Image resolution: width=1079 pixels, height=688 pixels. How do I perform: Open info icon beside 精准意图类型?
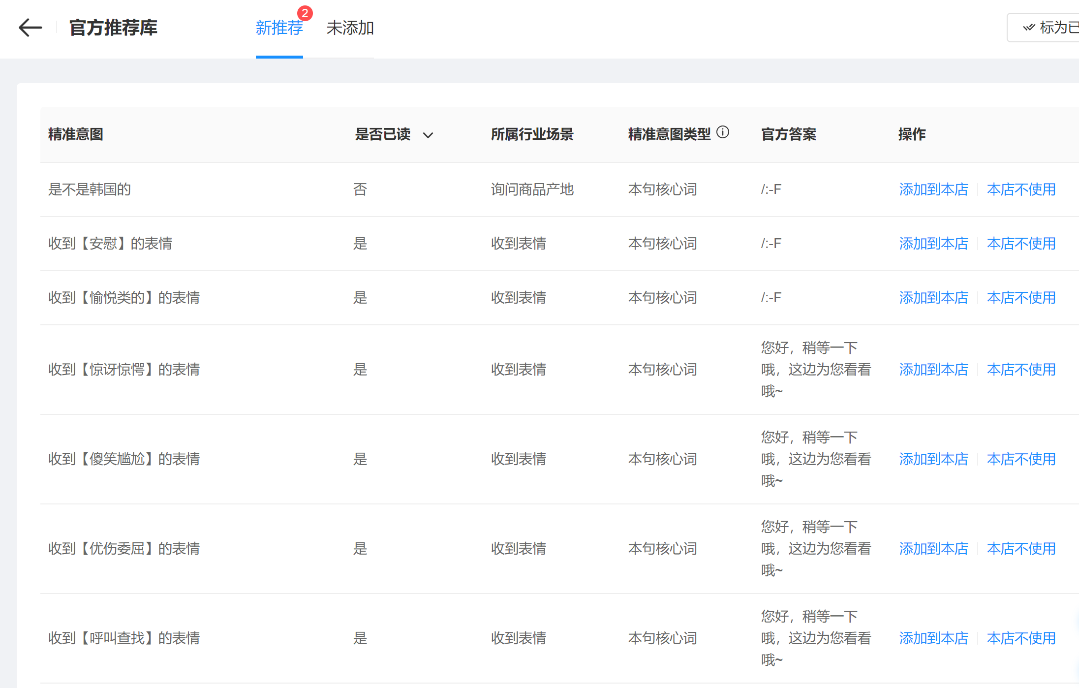coord(723,132)
